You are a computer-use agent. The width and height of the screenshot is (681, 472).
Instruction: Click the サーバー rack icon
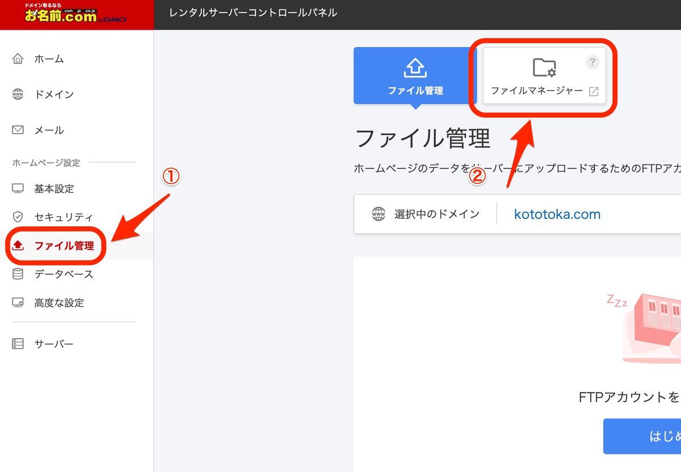pyautogui.click(x=18, y=344)
